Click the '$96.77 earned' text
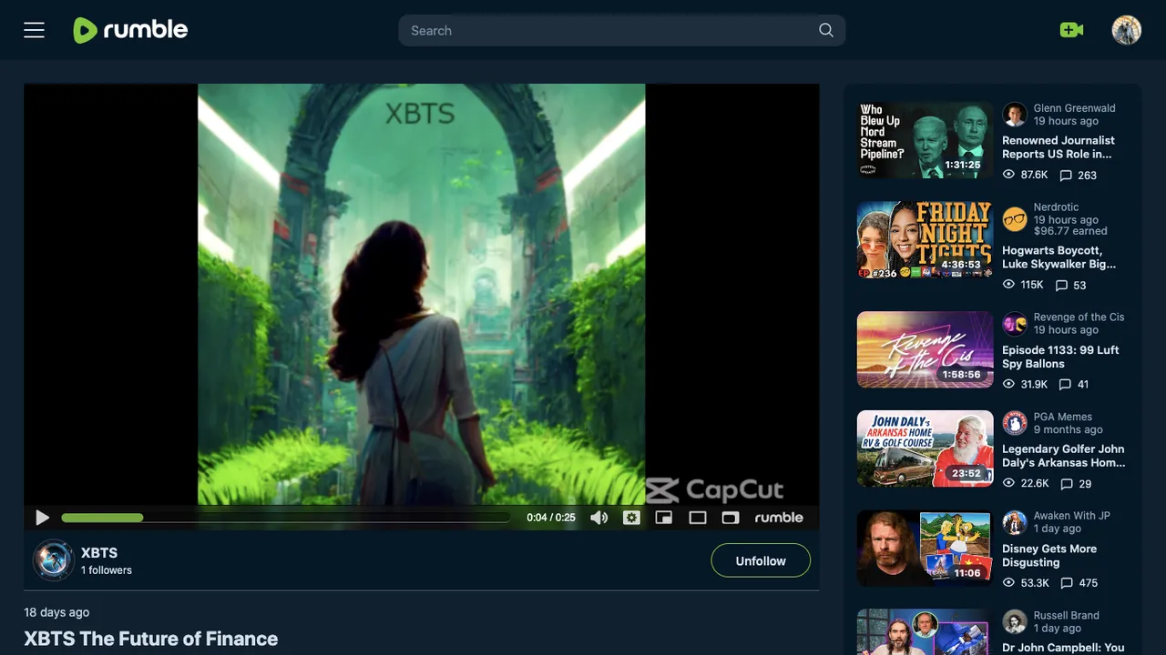The height and width of the screenshot is (655, 1166). [1070, 231]
